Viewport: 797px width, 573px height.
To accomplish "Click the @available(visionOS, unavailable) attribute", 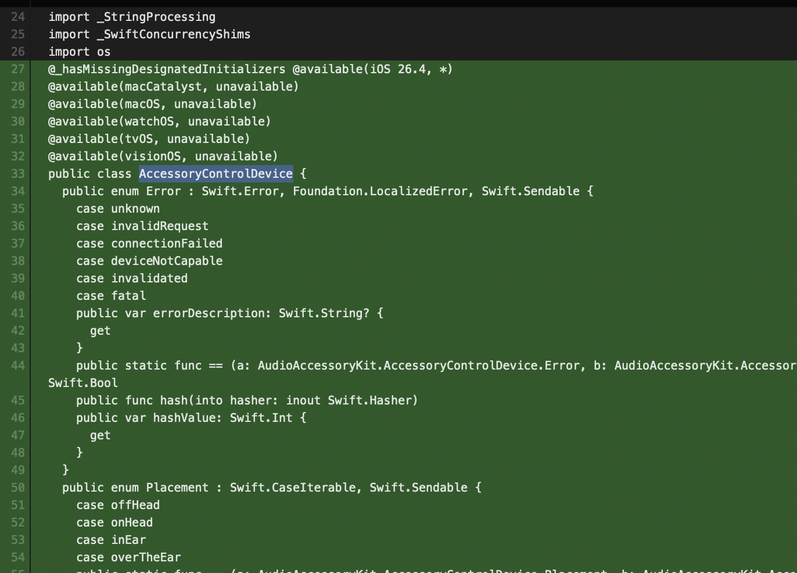I will [163, 156].
